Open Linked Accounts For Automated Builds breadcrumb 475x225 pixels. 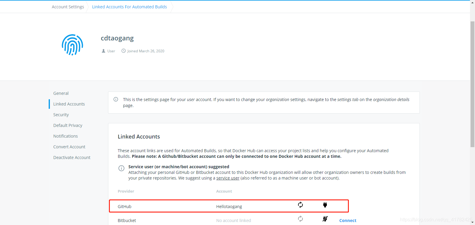pyautogui.click(x=129, y=7)
